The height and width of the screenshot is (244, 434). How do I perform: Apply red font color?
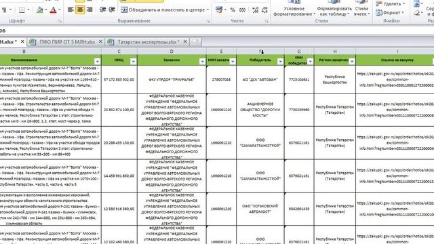[x=54, y=10]
